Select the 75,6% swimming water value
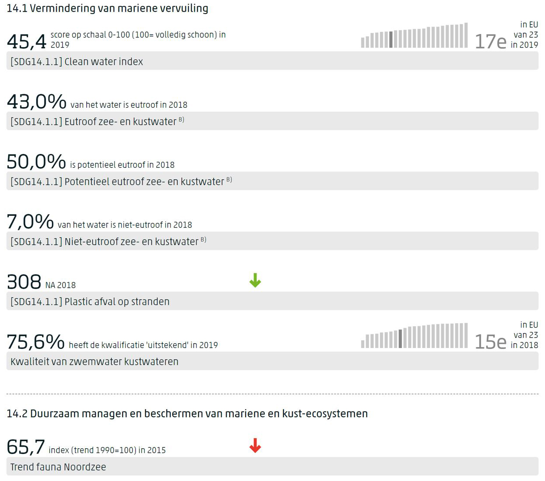 click(x=36, y=341)
